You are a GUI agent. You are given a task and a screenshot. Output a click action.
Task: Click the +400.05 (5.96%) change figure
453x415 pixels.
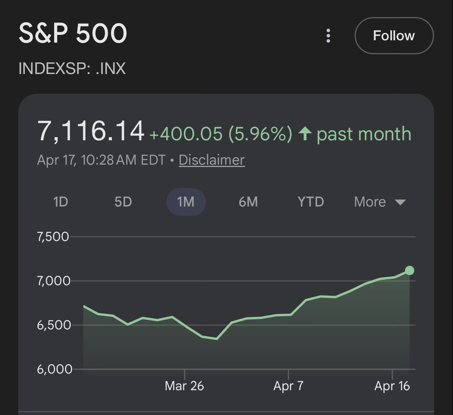click(x=221, y=134)
